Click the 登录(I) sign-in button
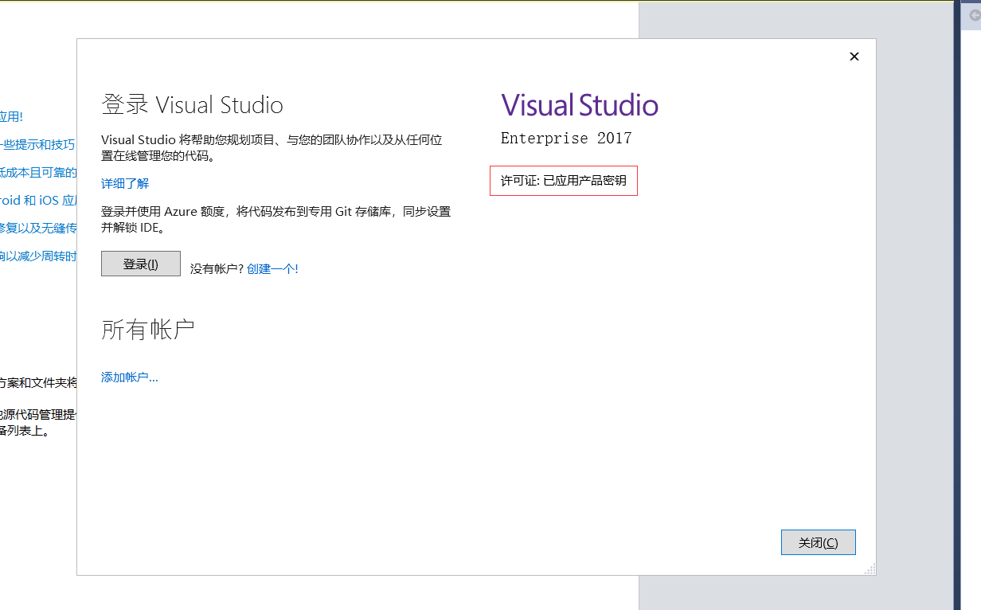Screen dimensions: 981x610 point(140,263)
